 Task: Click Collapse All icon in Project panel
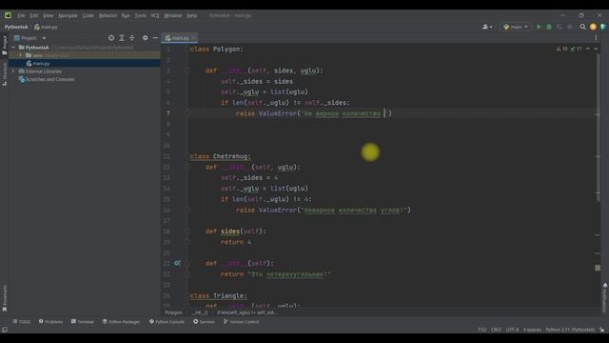[132, 38]
